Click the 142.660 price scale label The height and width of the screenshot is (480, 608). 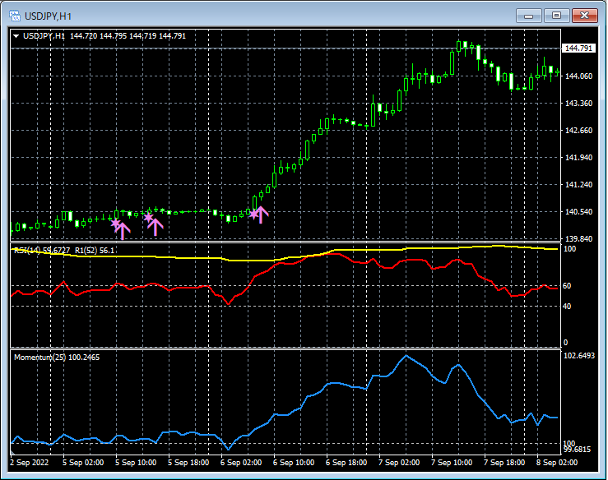pos(580,131)
